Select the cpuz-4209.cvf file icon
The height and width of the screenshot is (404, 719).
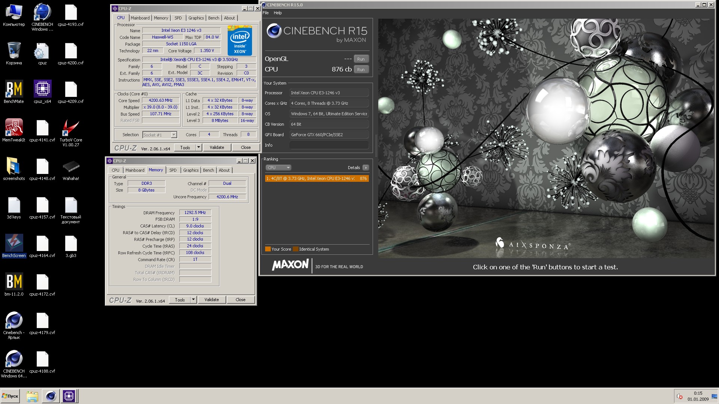click(x=71, y=92)
